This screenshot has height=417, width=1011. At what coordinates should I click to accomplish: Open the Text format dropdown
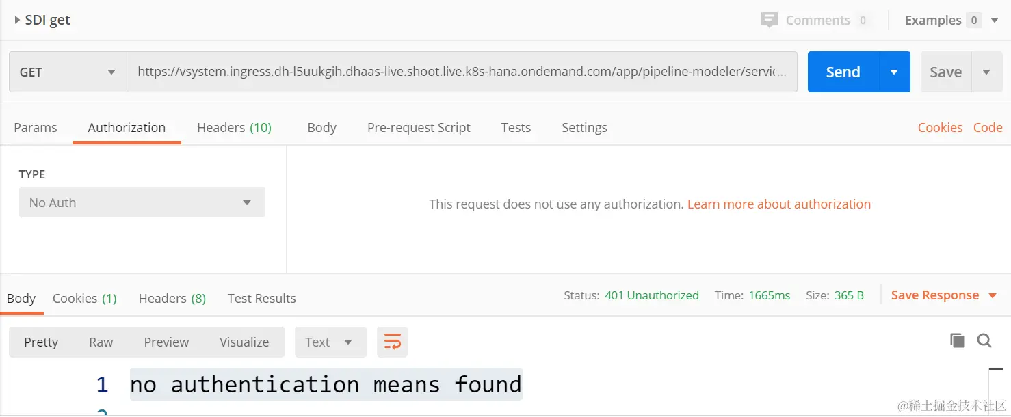tap(330, 342)
